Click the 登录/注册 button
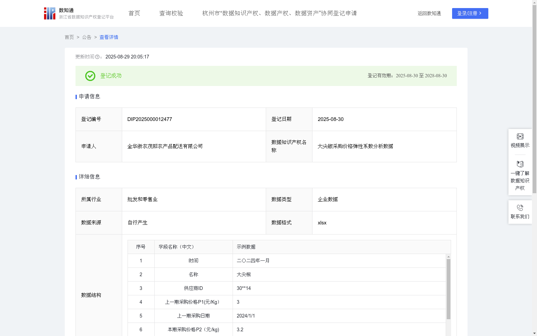The image size is (537, 336). click(x=470, y=13)
